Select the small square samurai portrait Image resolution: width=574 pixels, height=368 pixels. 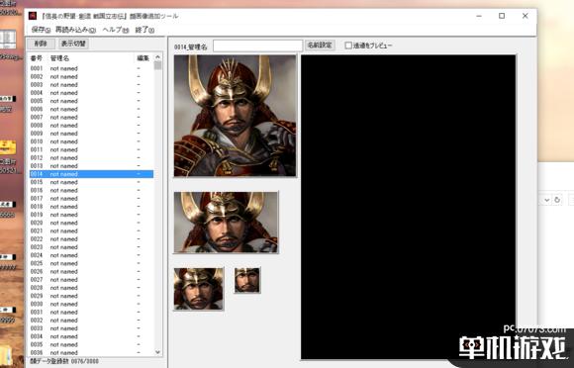(198, 289)
